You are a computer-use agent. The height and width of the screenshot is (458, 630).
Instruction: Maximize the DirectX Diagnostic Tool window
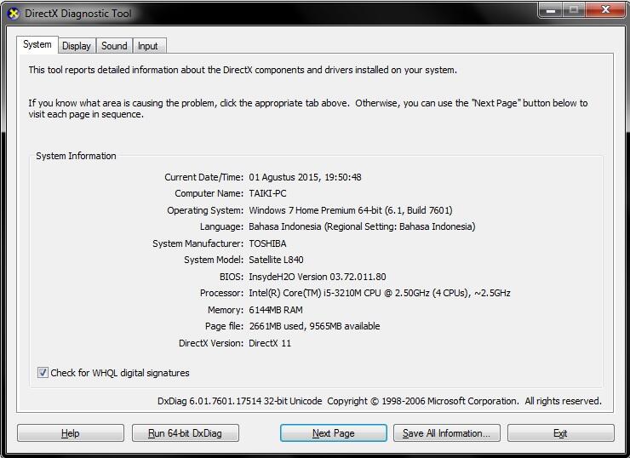pos(573,10)
